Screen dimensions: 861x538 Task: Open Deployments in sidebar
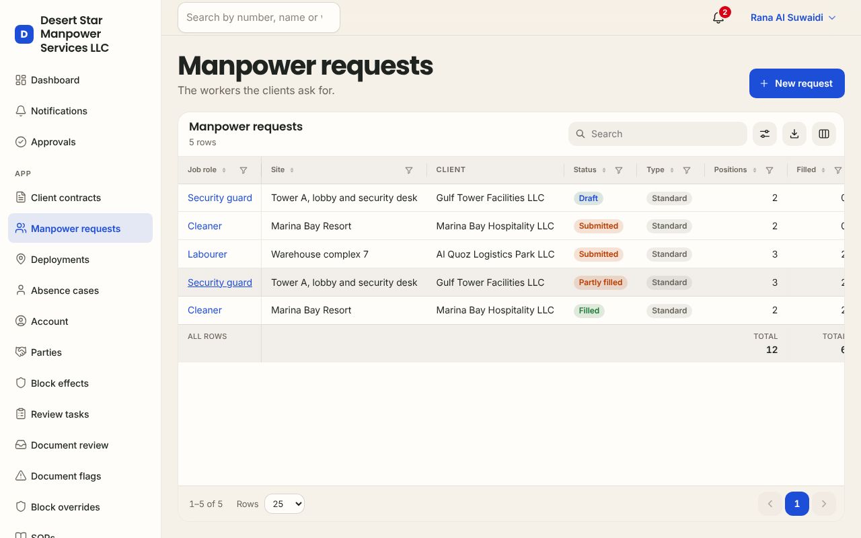point(80,260)
